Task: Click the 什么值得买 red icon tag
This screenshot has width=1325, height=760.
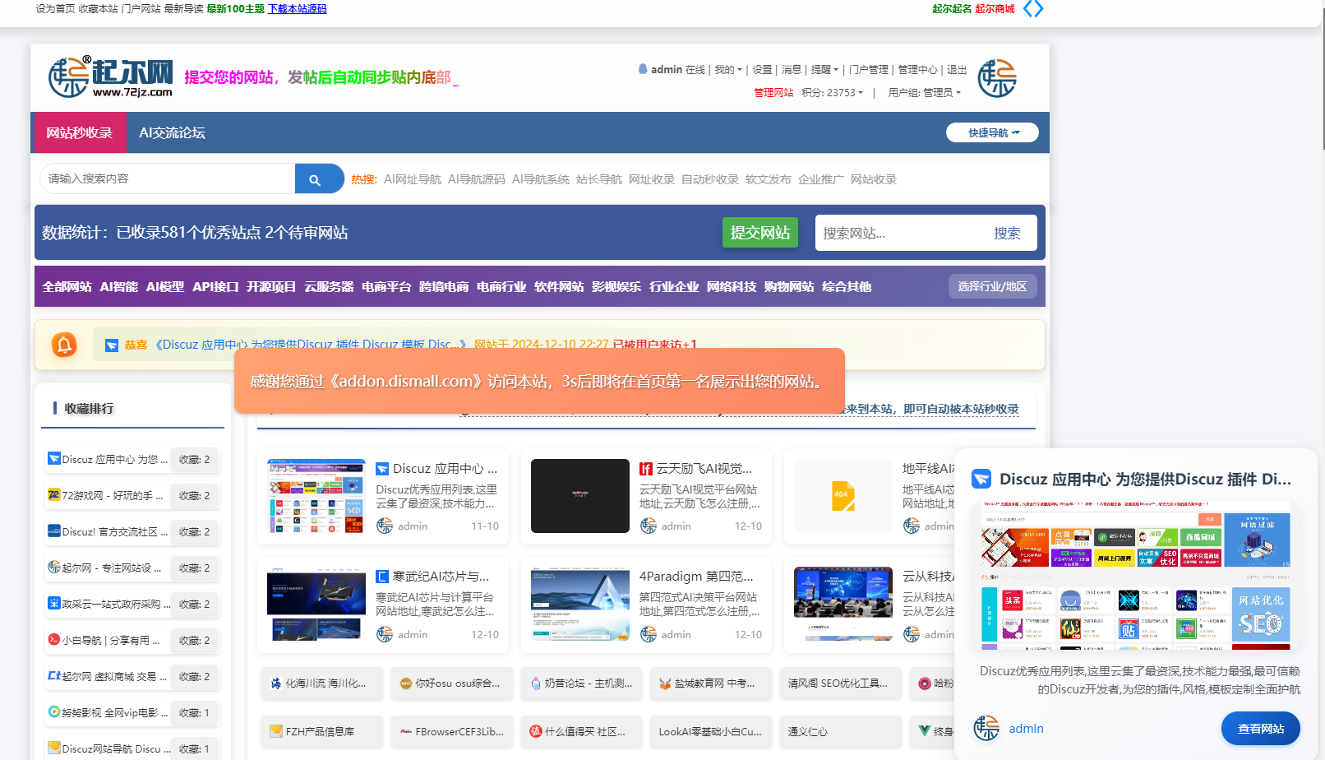Action: [536, 731]
